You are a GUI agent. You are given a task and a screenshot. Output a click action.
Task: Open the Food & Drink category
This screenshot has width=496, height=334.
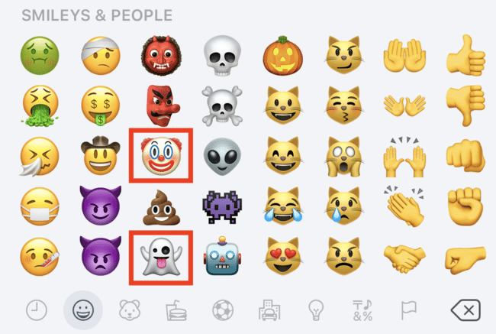pyautogui.click(x=176, y=310)
